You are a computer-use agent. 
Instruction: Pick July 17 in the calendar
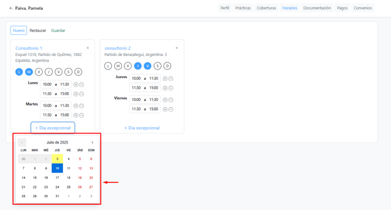(x=57, y=177)
